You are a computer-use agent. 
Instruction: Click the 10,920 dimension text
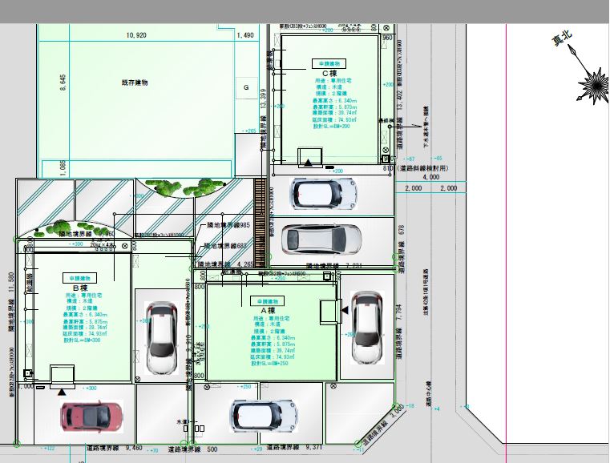[x=136, y=35]
